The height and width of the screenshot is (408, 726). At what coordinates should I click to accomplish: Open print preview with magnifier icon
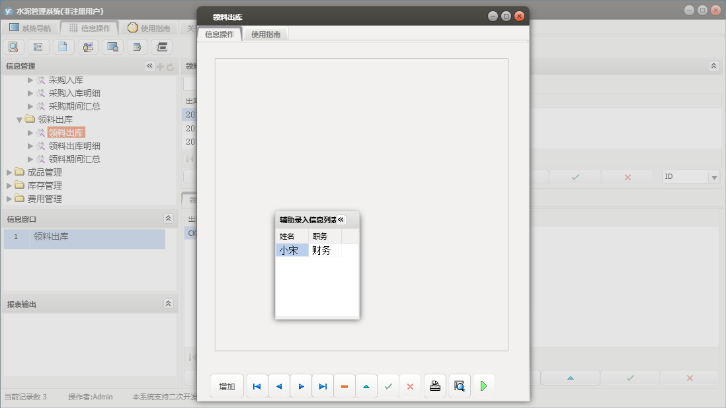coord(459,386)
